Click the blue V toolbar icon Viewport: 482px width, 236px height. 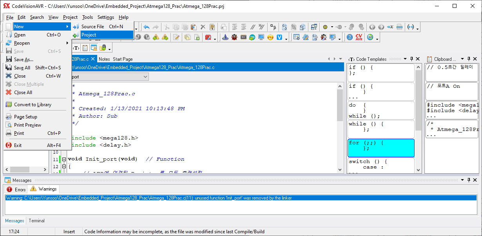coord(280,37)
